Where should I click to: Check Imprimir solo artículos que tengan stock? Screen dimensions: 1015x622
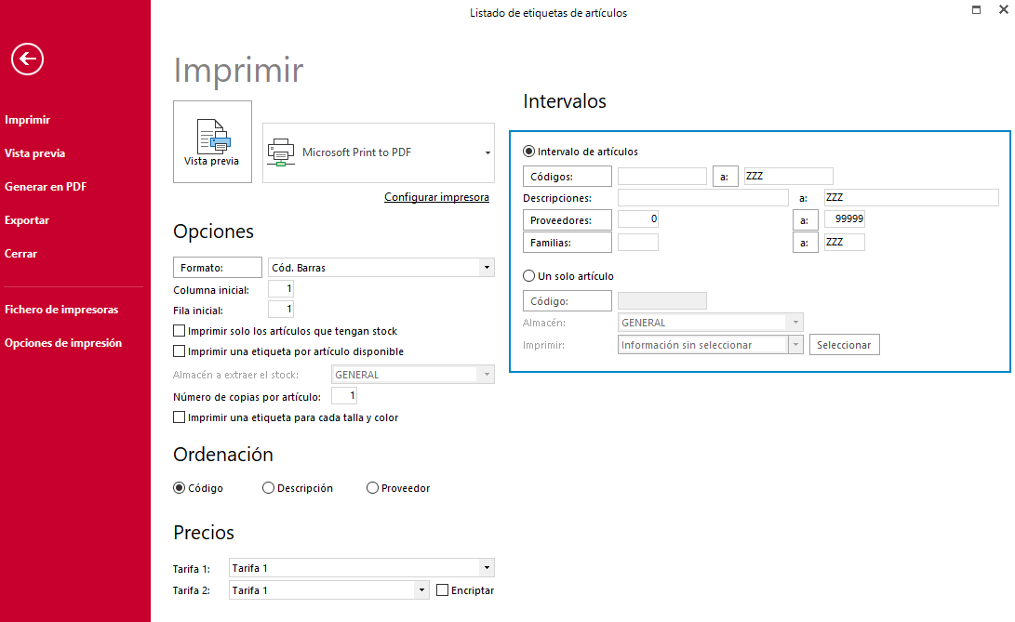coord(180,331)
